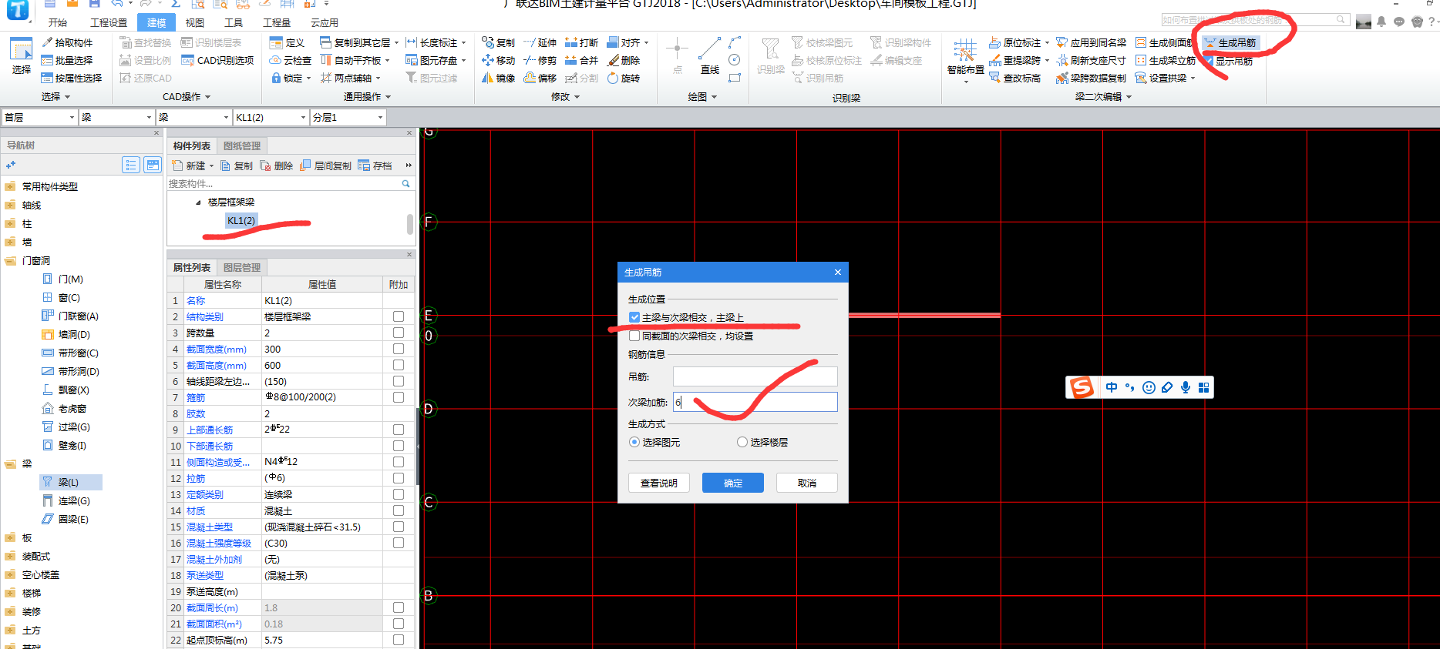1440x649 pixels.
Task: Click 生成架立筋 tool
Action: point(1166,60)
